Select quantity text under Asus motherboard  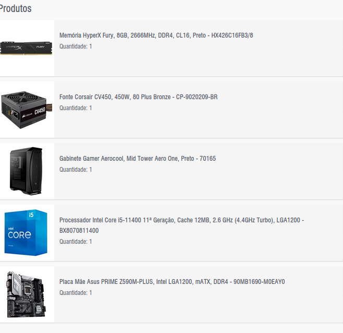[x=76, y=293]
